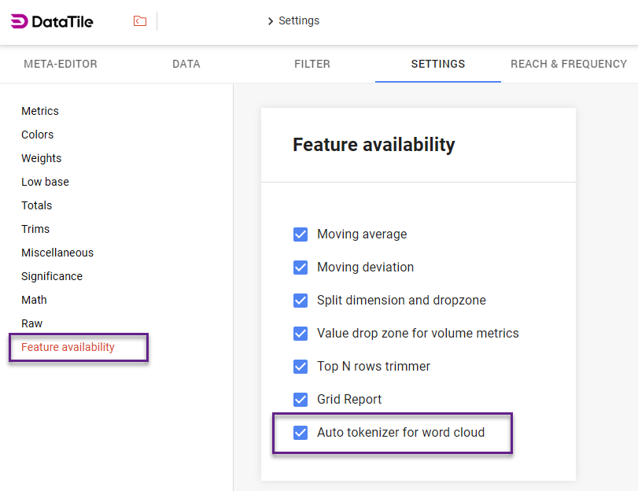Toggle the Moving deviation checkbox
This screenshot has height=491, width=638.
coord(301,268)
